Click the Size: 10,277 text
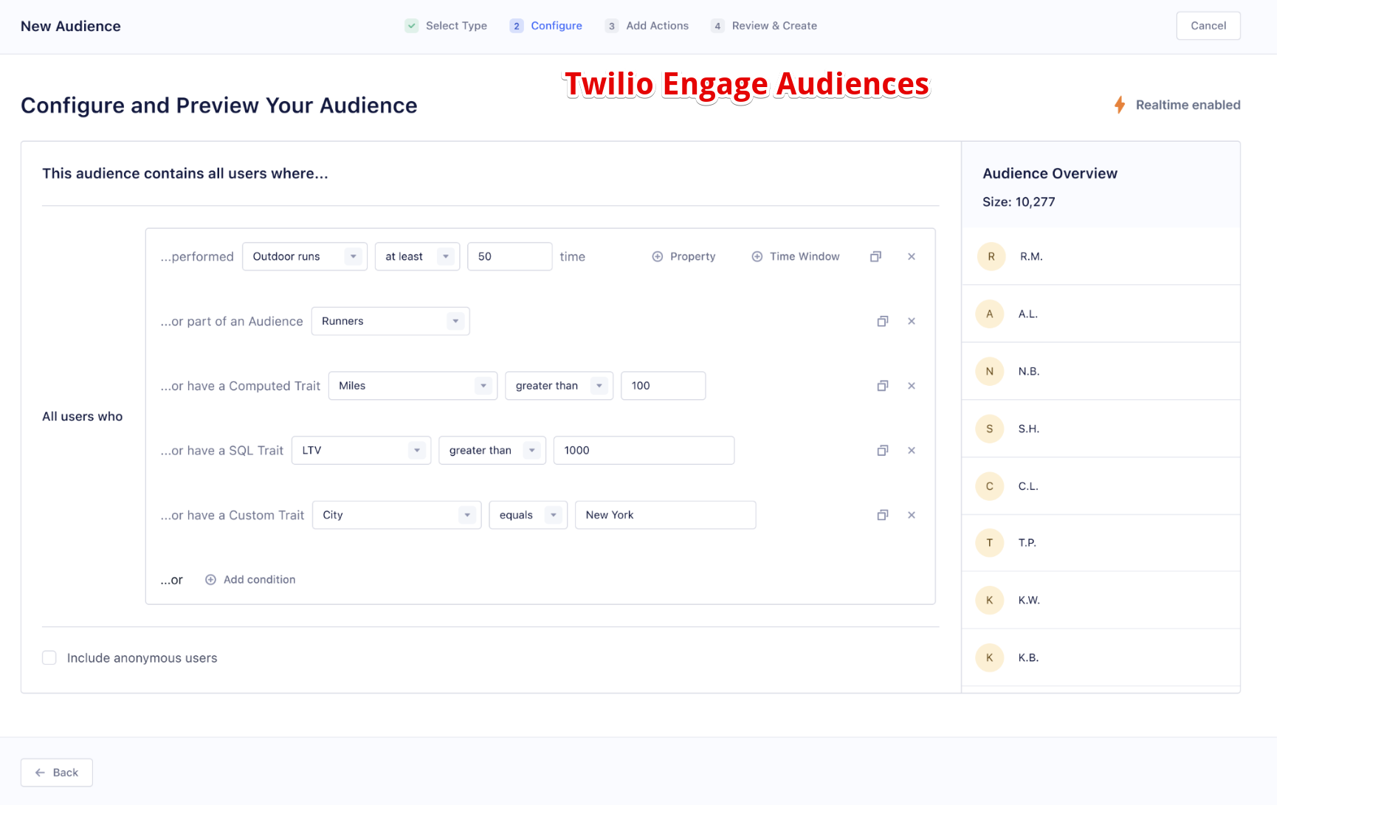Screen dimensions: 1395x816 [1019, 202]
